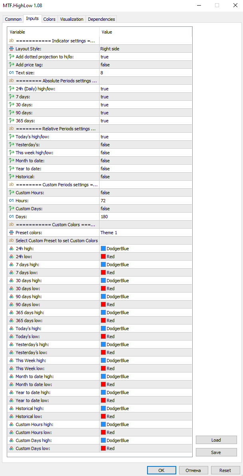Toggle Custom Days value false
This screenshot has height=476, width=243.
(145, 209)
